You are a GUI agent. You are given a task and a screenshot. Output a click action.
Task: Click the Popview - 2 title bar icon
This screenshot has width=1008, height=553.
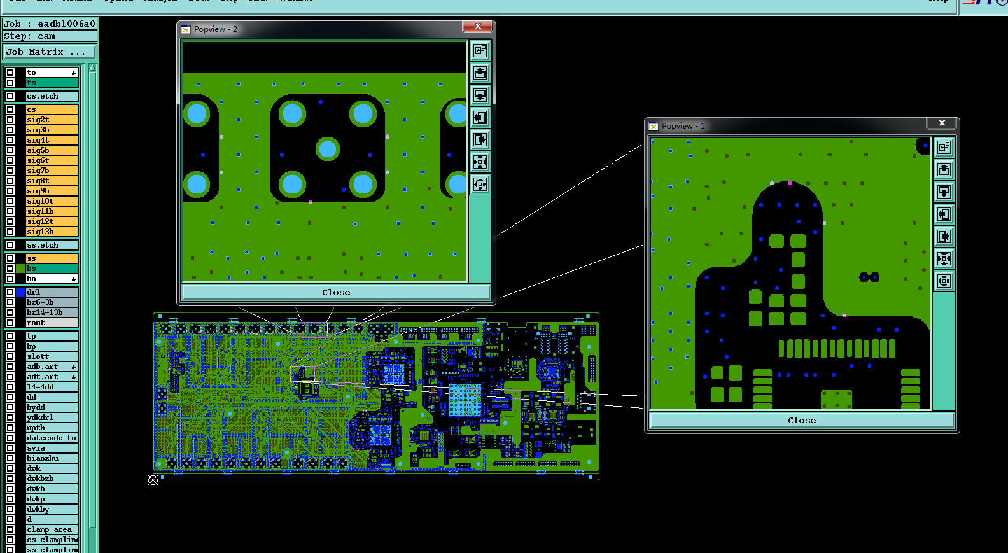186,29
